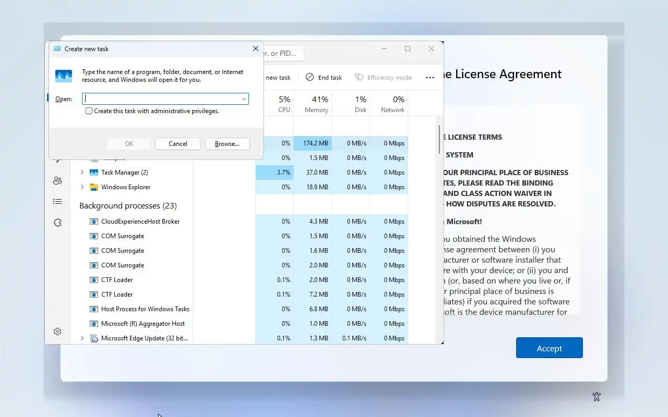Select 'Microsoft Edge Update (32 bit...' row
The width and height of the screenshot is (668, 417).
145,338
